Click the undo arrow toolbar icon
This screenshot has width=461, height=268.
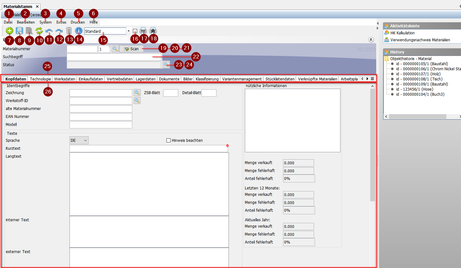(x=49, y=31)
